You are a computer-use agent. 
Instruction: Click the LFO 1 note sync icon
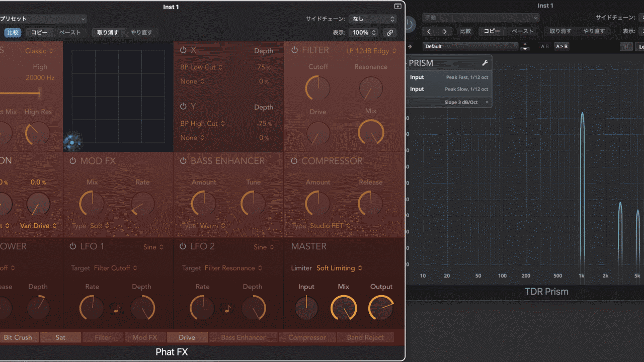pos(117,309)
